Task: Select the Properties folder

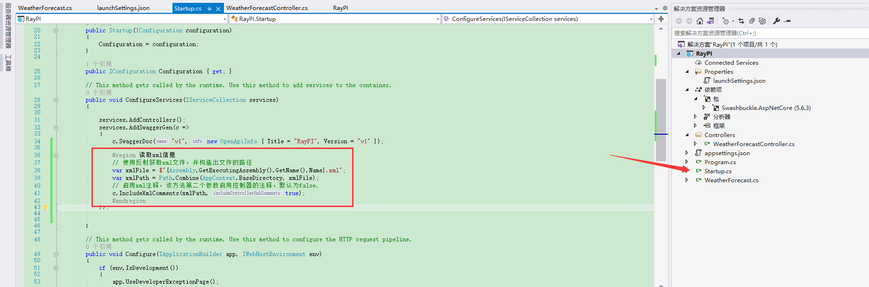Action: [x=719, y=71]
